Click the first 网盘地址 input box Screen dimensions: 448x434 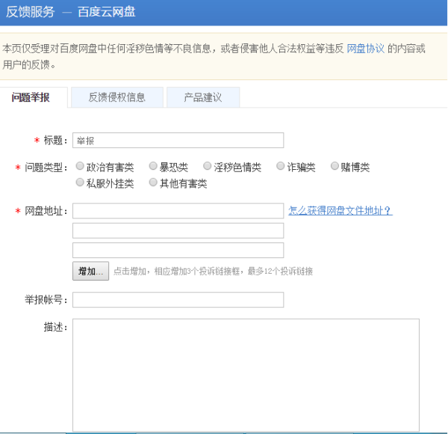(178, 211)
